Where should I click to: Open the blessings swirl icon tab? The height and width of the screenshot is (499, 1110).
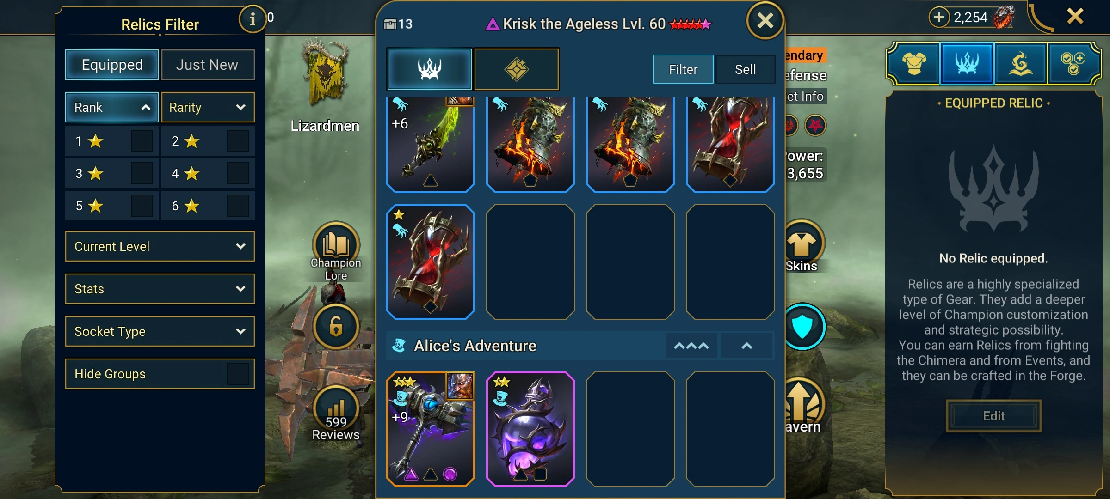pos(1020,63)
